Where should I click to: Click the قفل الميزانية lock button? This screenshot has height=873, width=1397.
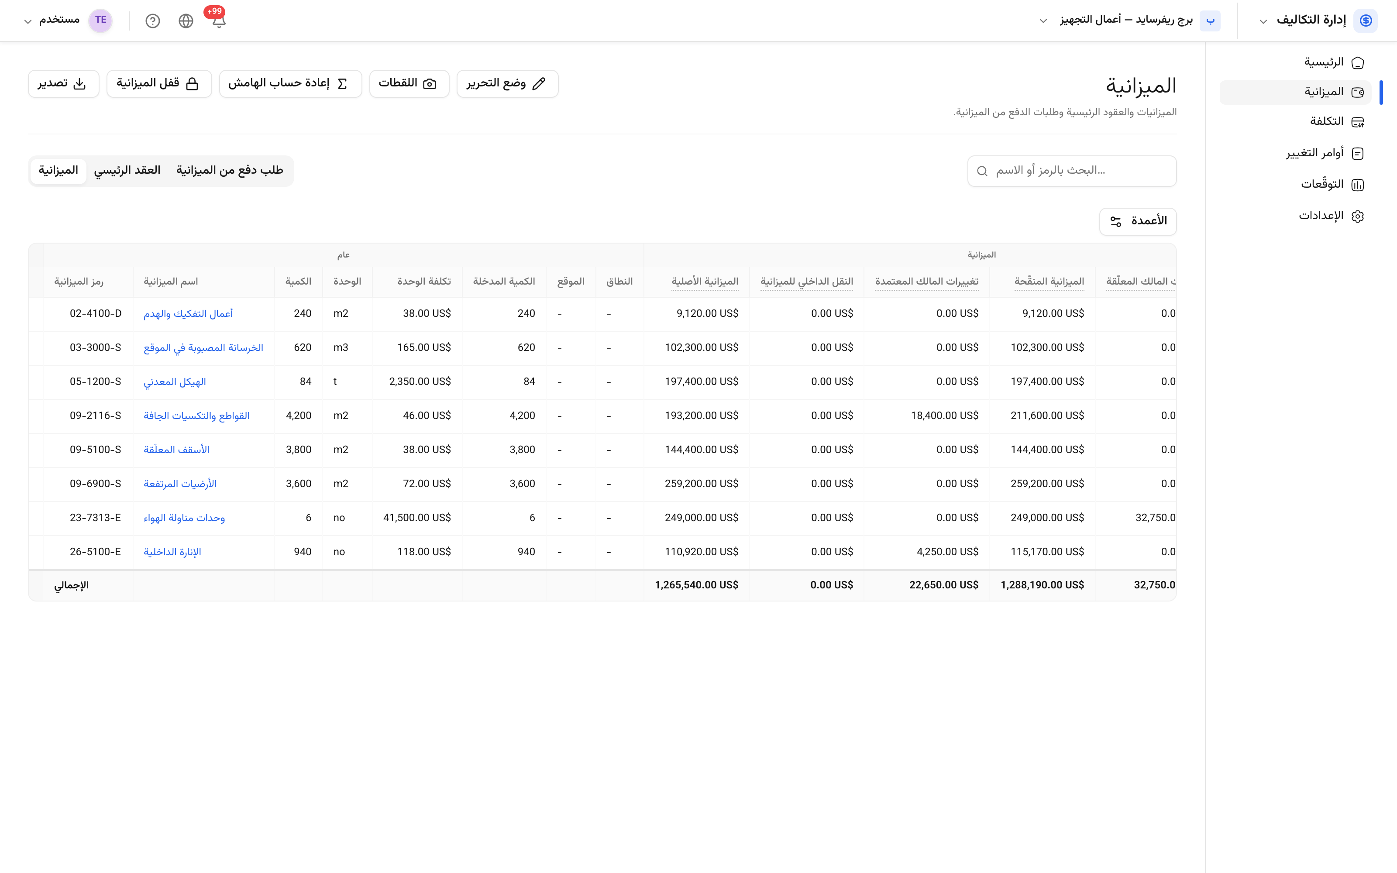159,84
